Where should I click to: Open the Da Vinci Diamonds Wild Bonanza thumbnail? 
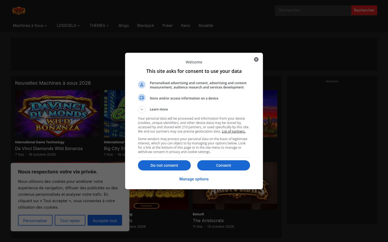[57, 114]
